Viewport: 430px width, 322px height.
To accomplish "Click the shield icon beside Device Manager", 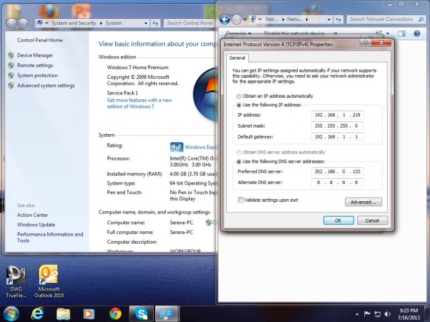I will [11, 55].
